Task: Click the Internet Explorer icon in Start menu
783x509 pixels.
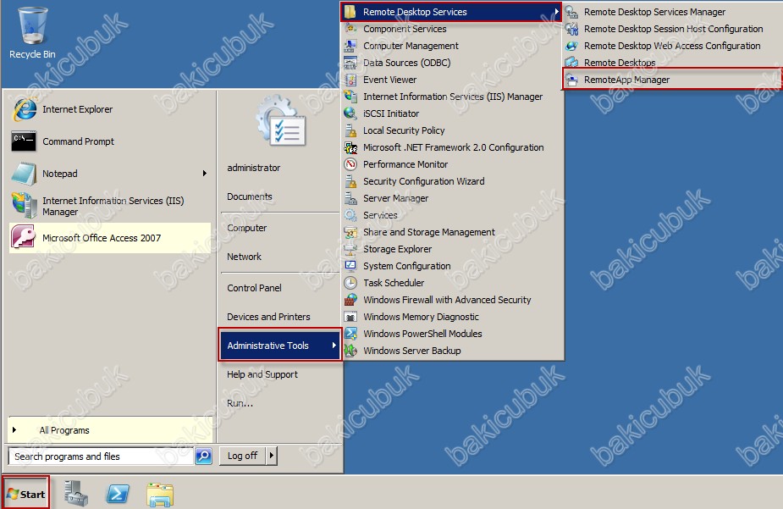Action: [24, 109]
